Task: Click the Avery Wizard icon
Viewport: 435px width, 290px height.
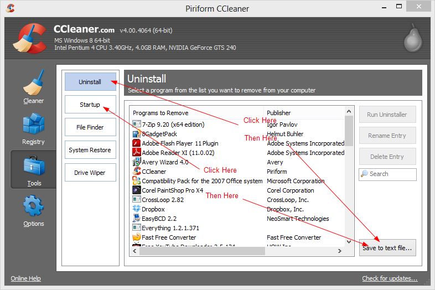Action: coord(137,162)
